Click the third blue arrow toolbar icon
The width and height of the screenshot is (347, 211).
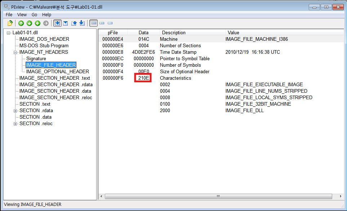click(x=74, y=23)
